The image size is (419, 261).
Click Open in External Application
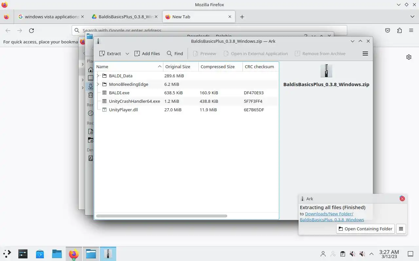255,54
